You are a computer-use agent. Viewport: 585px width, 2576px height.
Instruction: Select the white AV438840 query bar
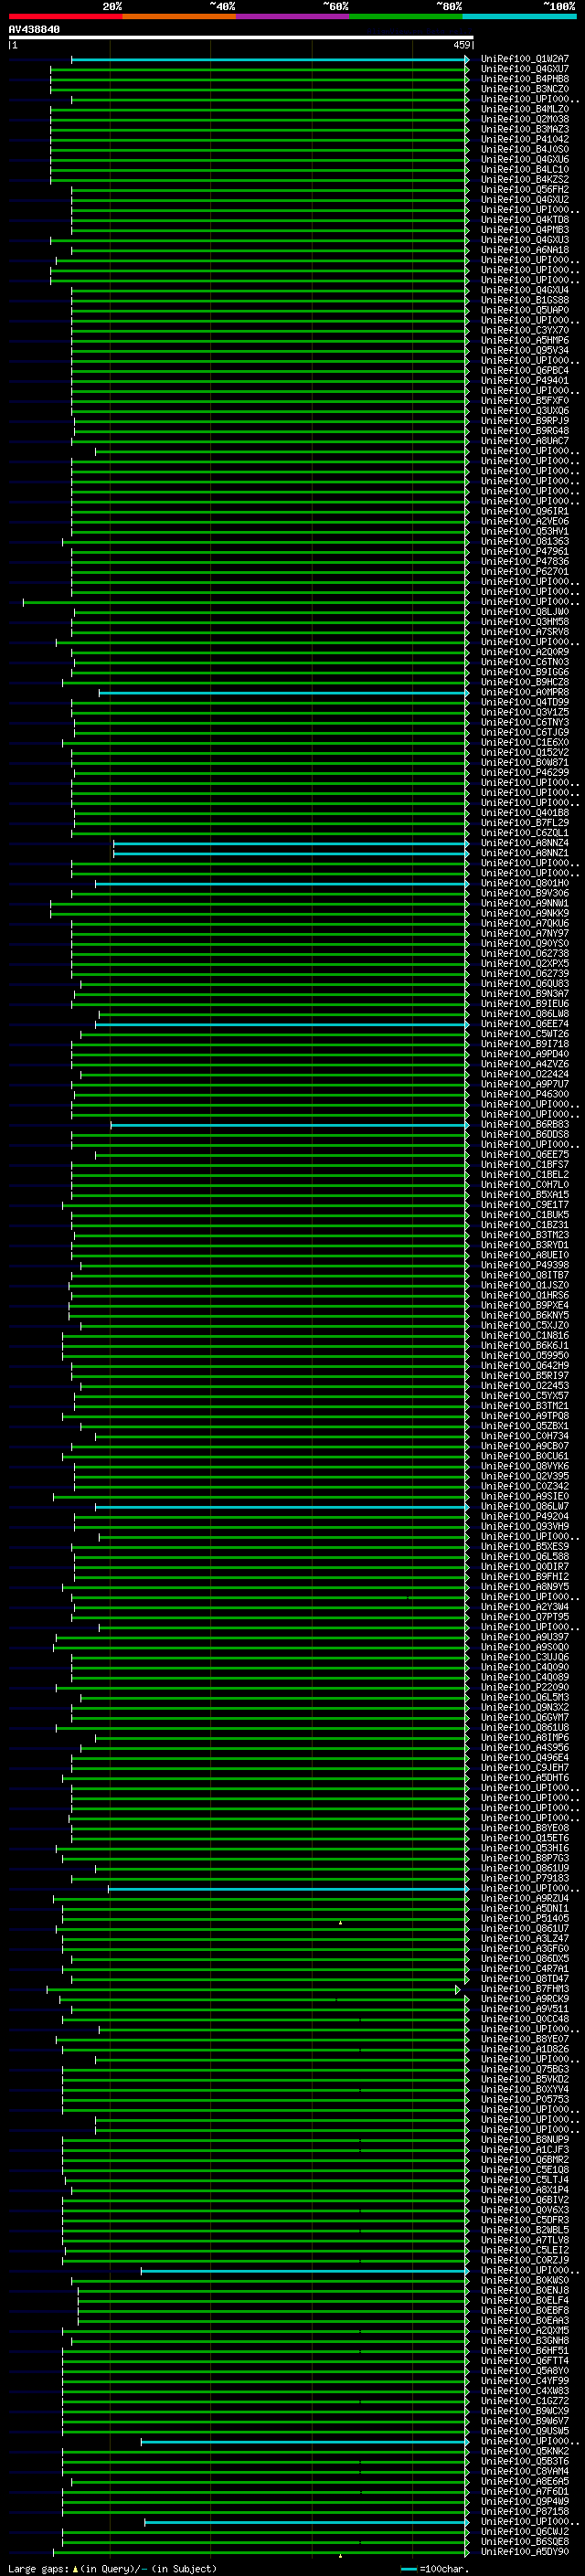tap(241, 37)
